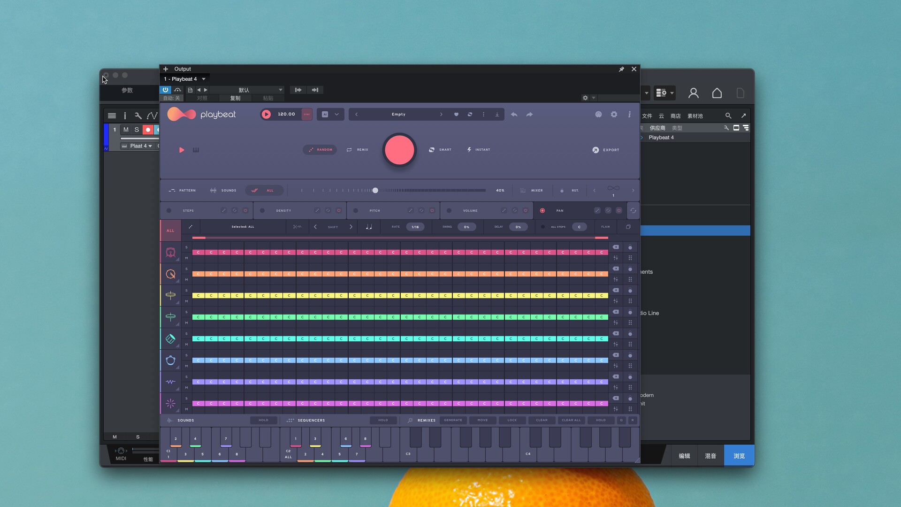Toggle the DENSITY power button
This screenshot has height=507, width=901.
click(339, 211)
